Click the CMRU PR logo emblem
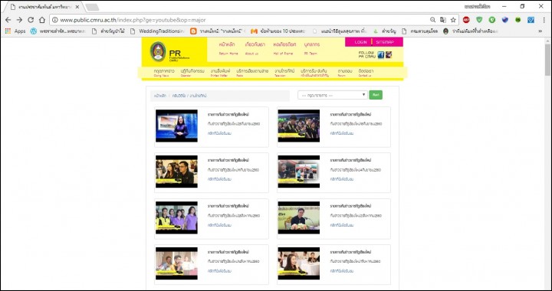The width and height of the screenshot is (552, 291). (x=158, y=51)
